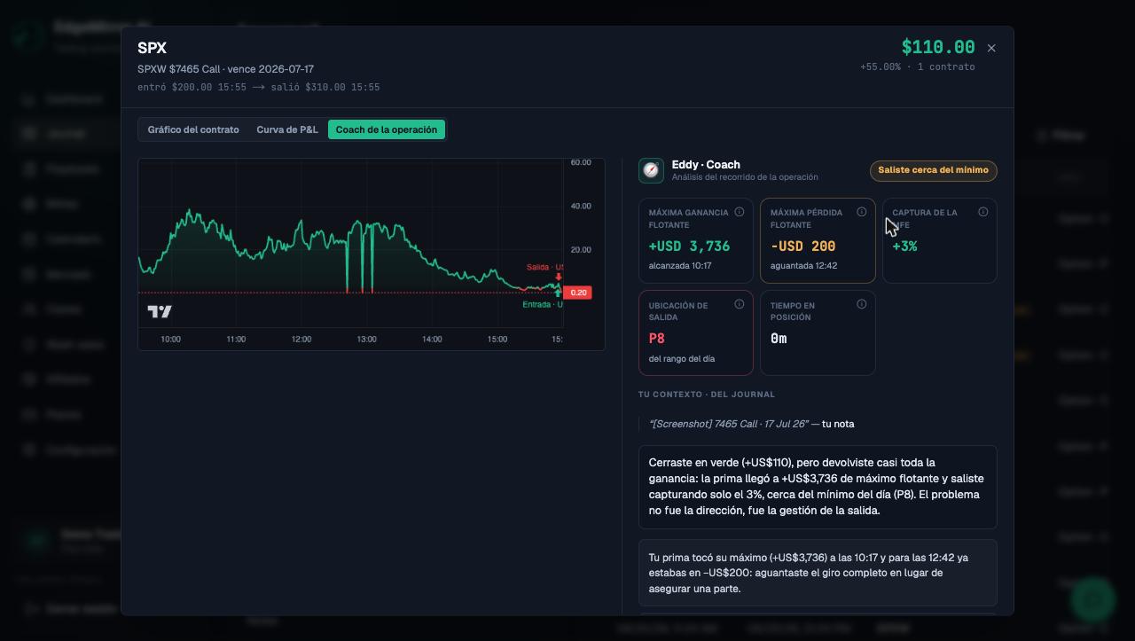This screenshot has width=1135, height=641.
Task: Close the SPX trade detail dialog
Action: point(991,48)
